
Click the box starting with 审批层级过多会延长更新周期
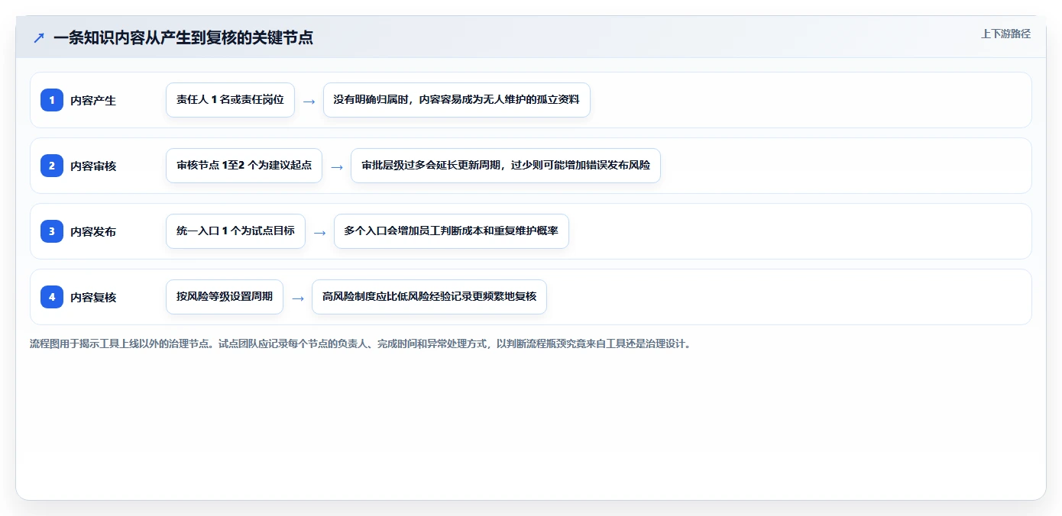(x=506, y=166)
